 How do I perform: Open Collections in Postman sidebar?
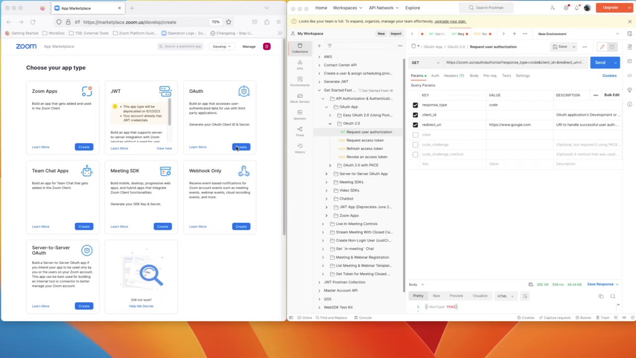pos(300,48)
